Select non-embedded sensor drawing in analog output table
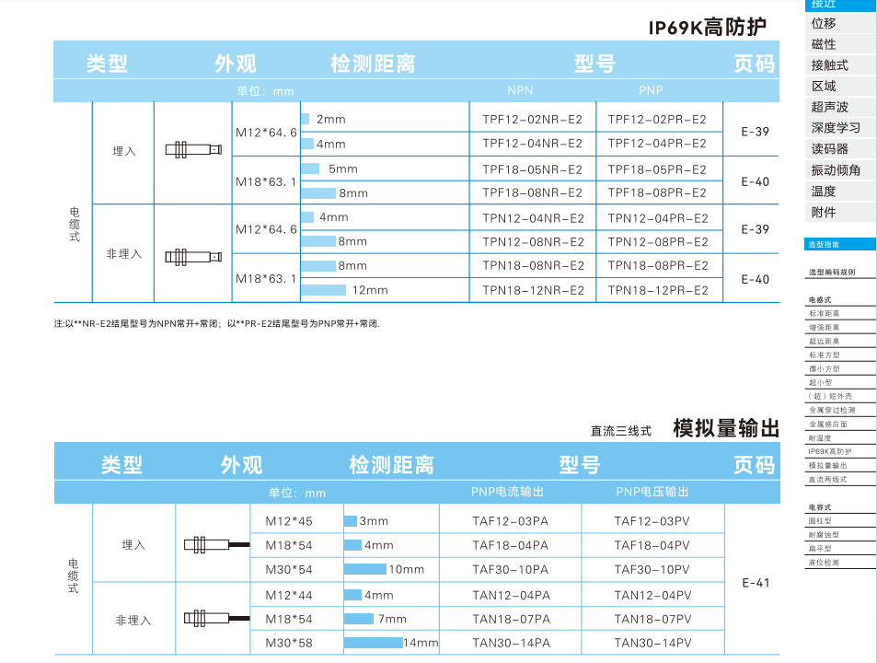Screen dimensions: 877x663 pos(215,619)
